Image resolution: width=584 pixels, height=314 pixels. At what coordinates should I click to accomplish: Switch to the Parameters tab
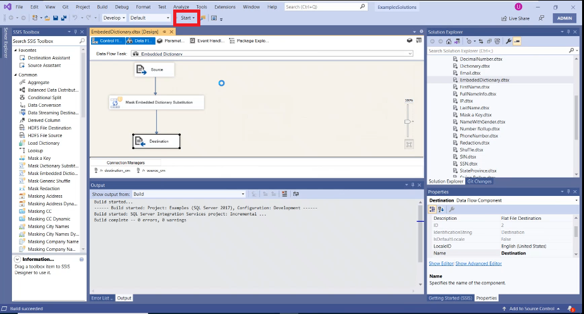pos(171,40)
